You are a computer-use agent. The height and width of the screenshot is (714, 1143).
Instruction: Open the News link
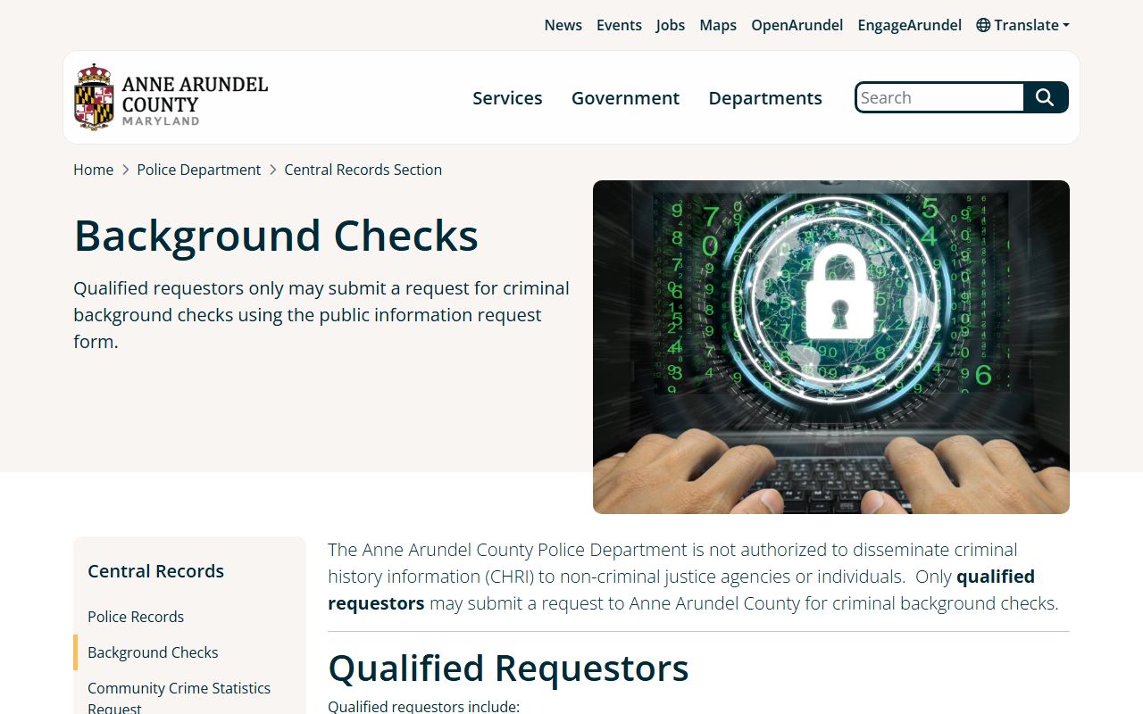[x=563, y=25]
